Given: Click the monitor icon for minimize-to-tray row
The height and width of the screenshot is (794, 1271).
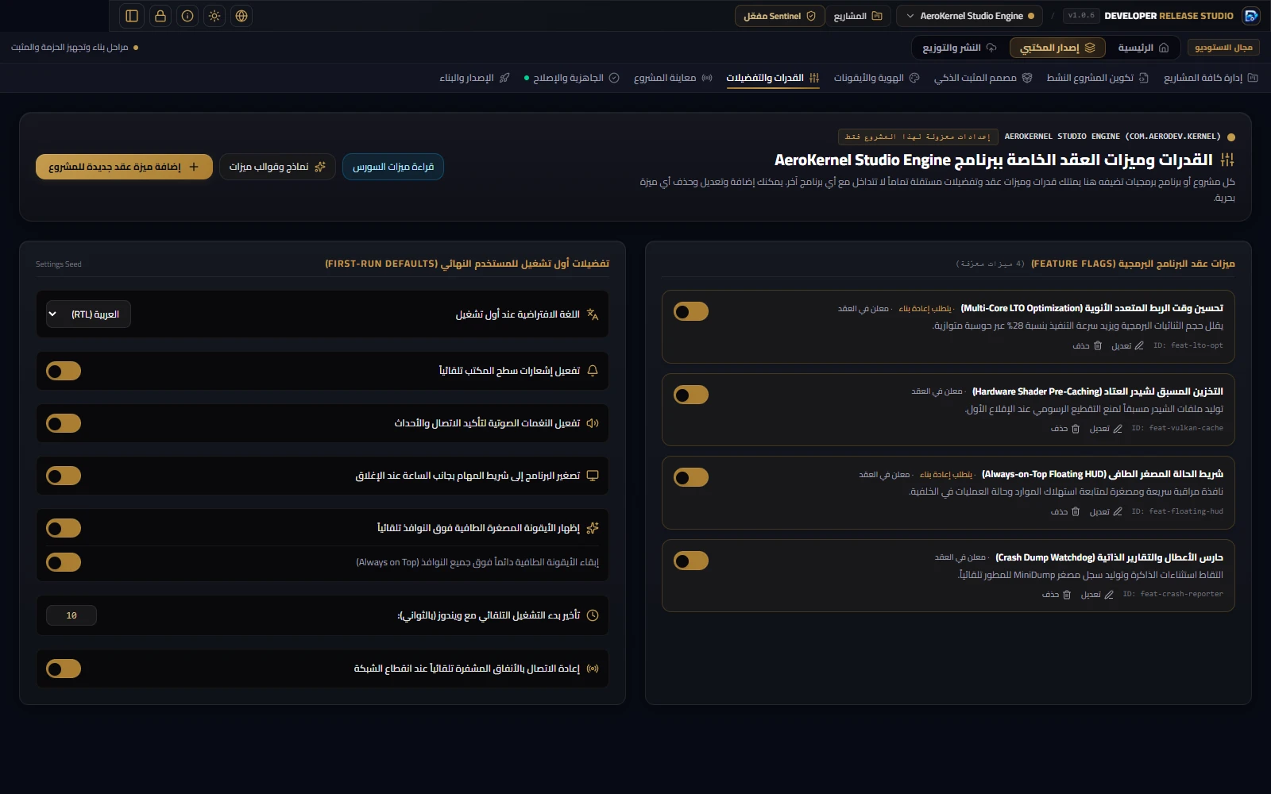Looking at the screenshot, I should tap(593, 476).
